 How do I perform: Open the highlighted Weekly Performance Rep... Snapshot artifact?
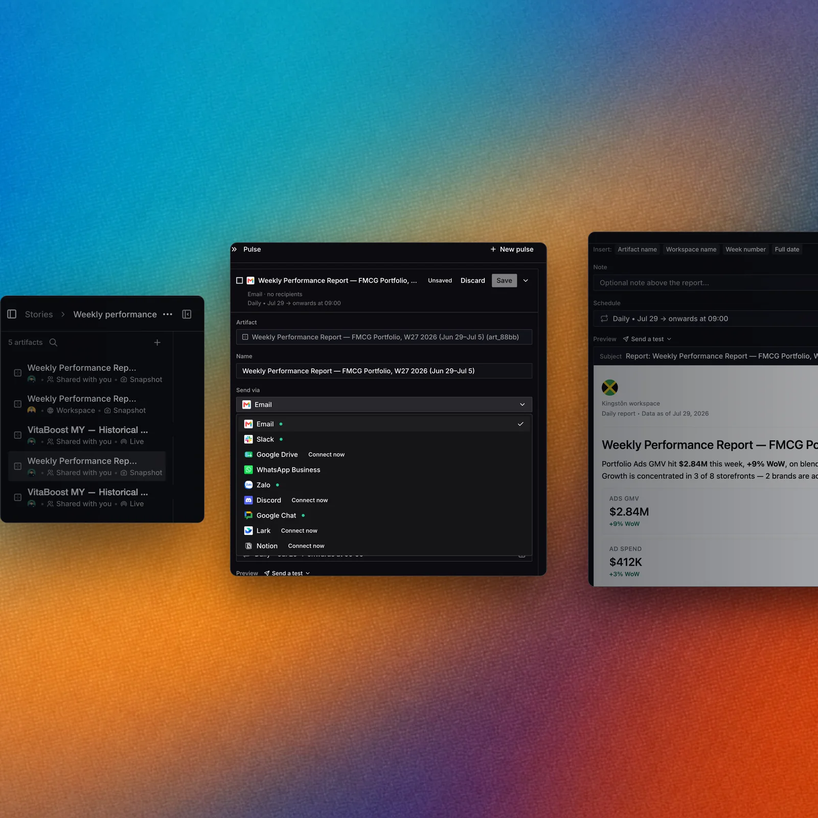pos(87,466)
